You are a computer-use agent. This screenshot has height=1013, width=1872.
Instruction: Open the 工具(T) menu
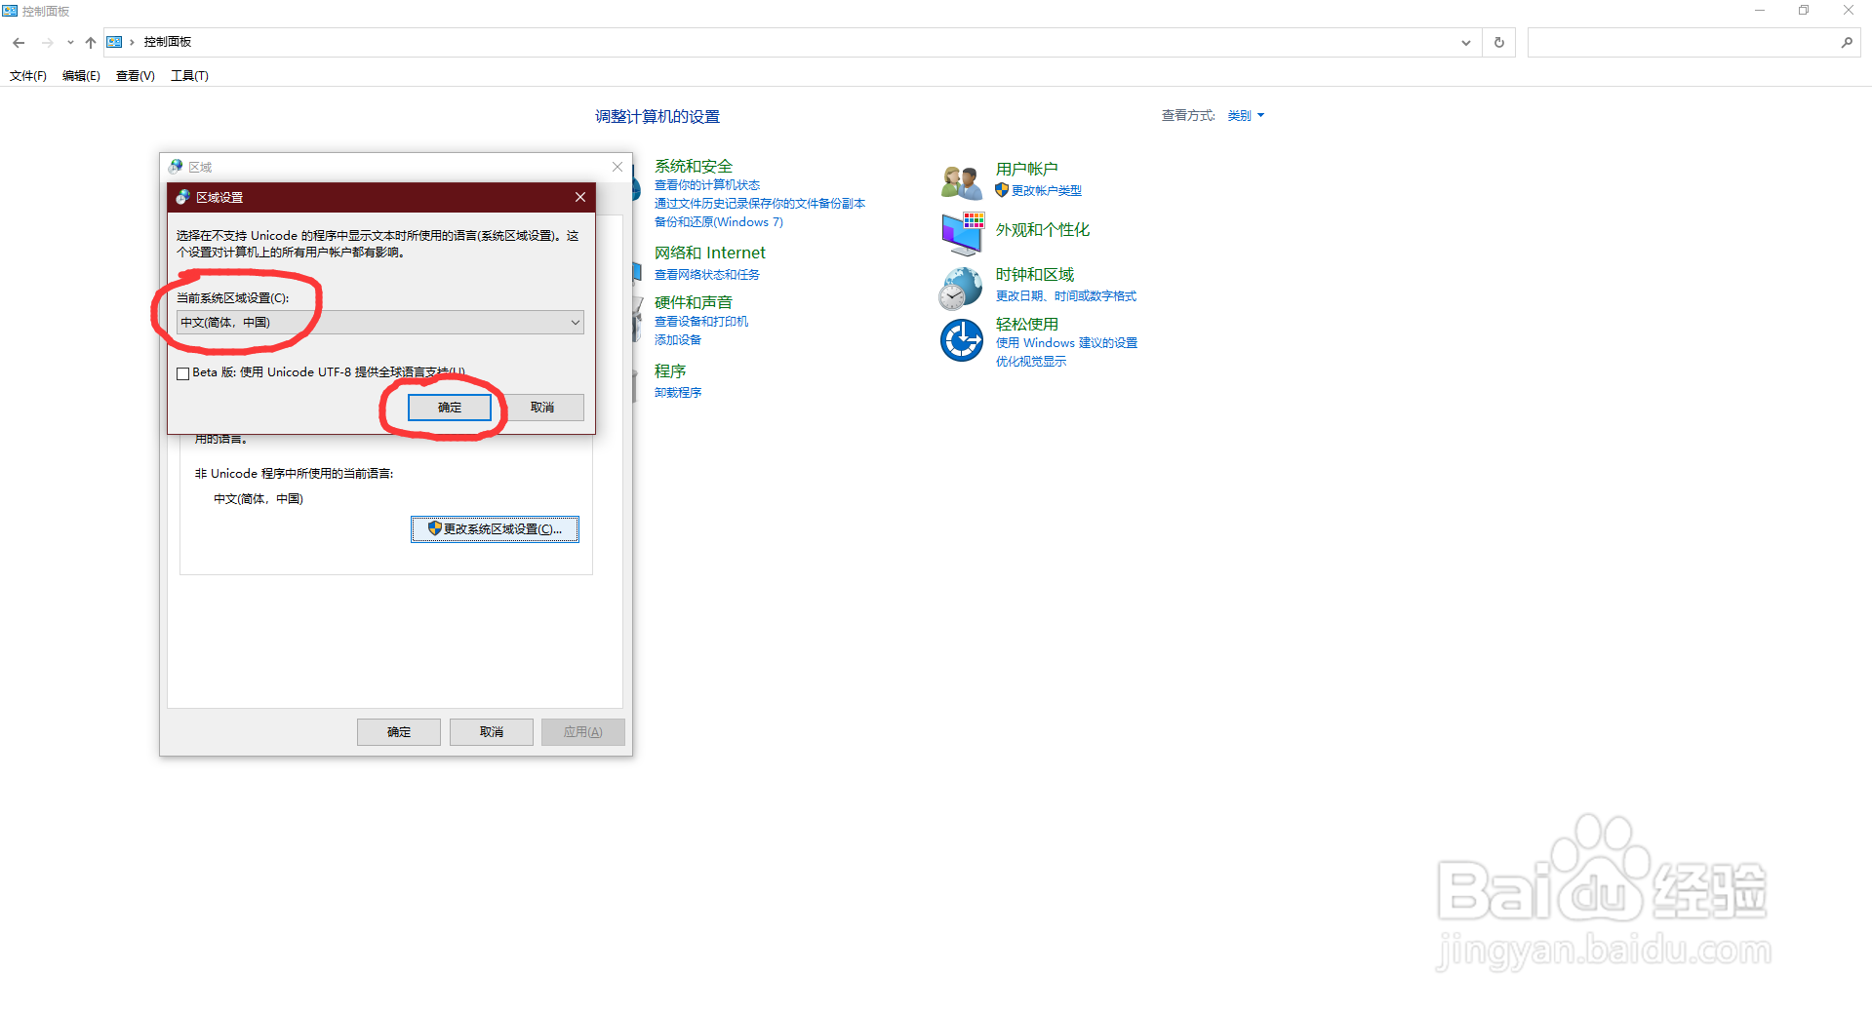[189, 76]
